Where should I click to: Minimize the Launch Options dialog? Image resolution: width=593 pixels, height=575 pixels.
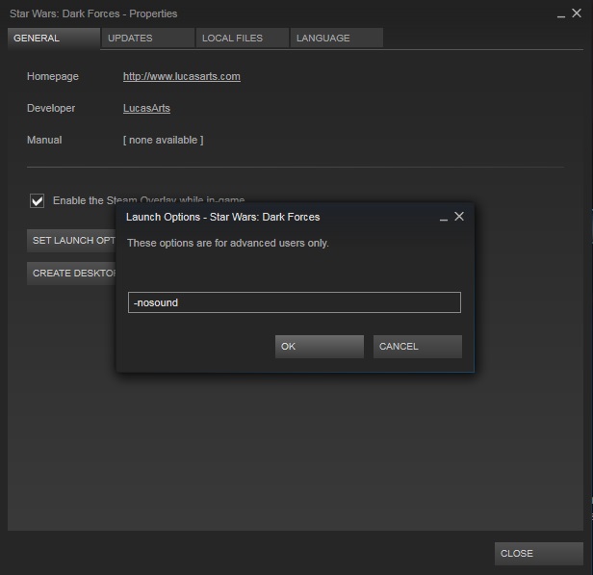444,220
